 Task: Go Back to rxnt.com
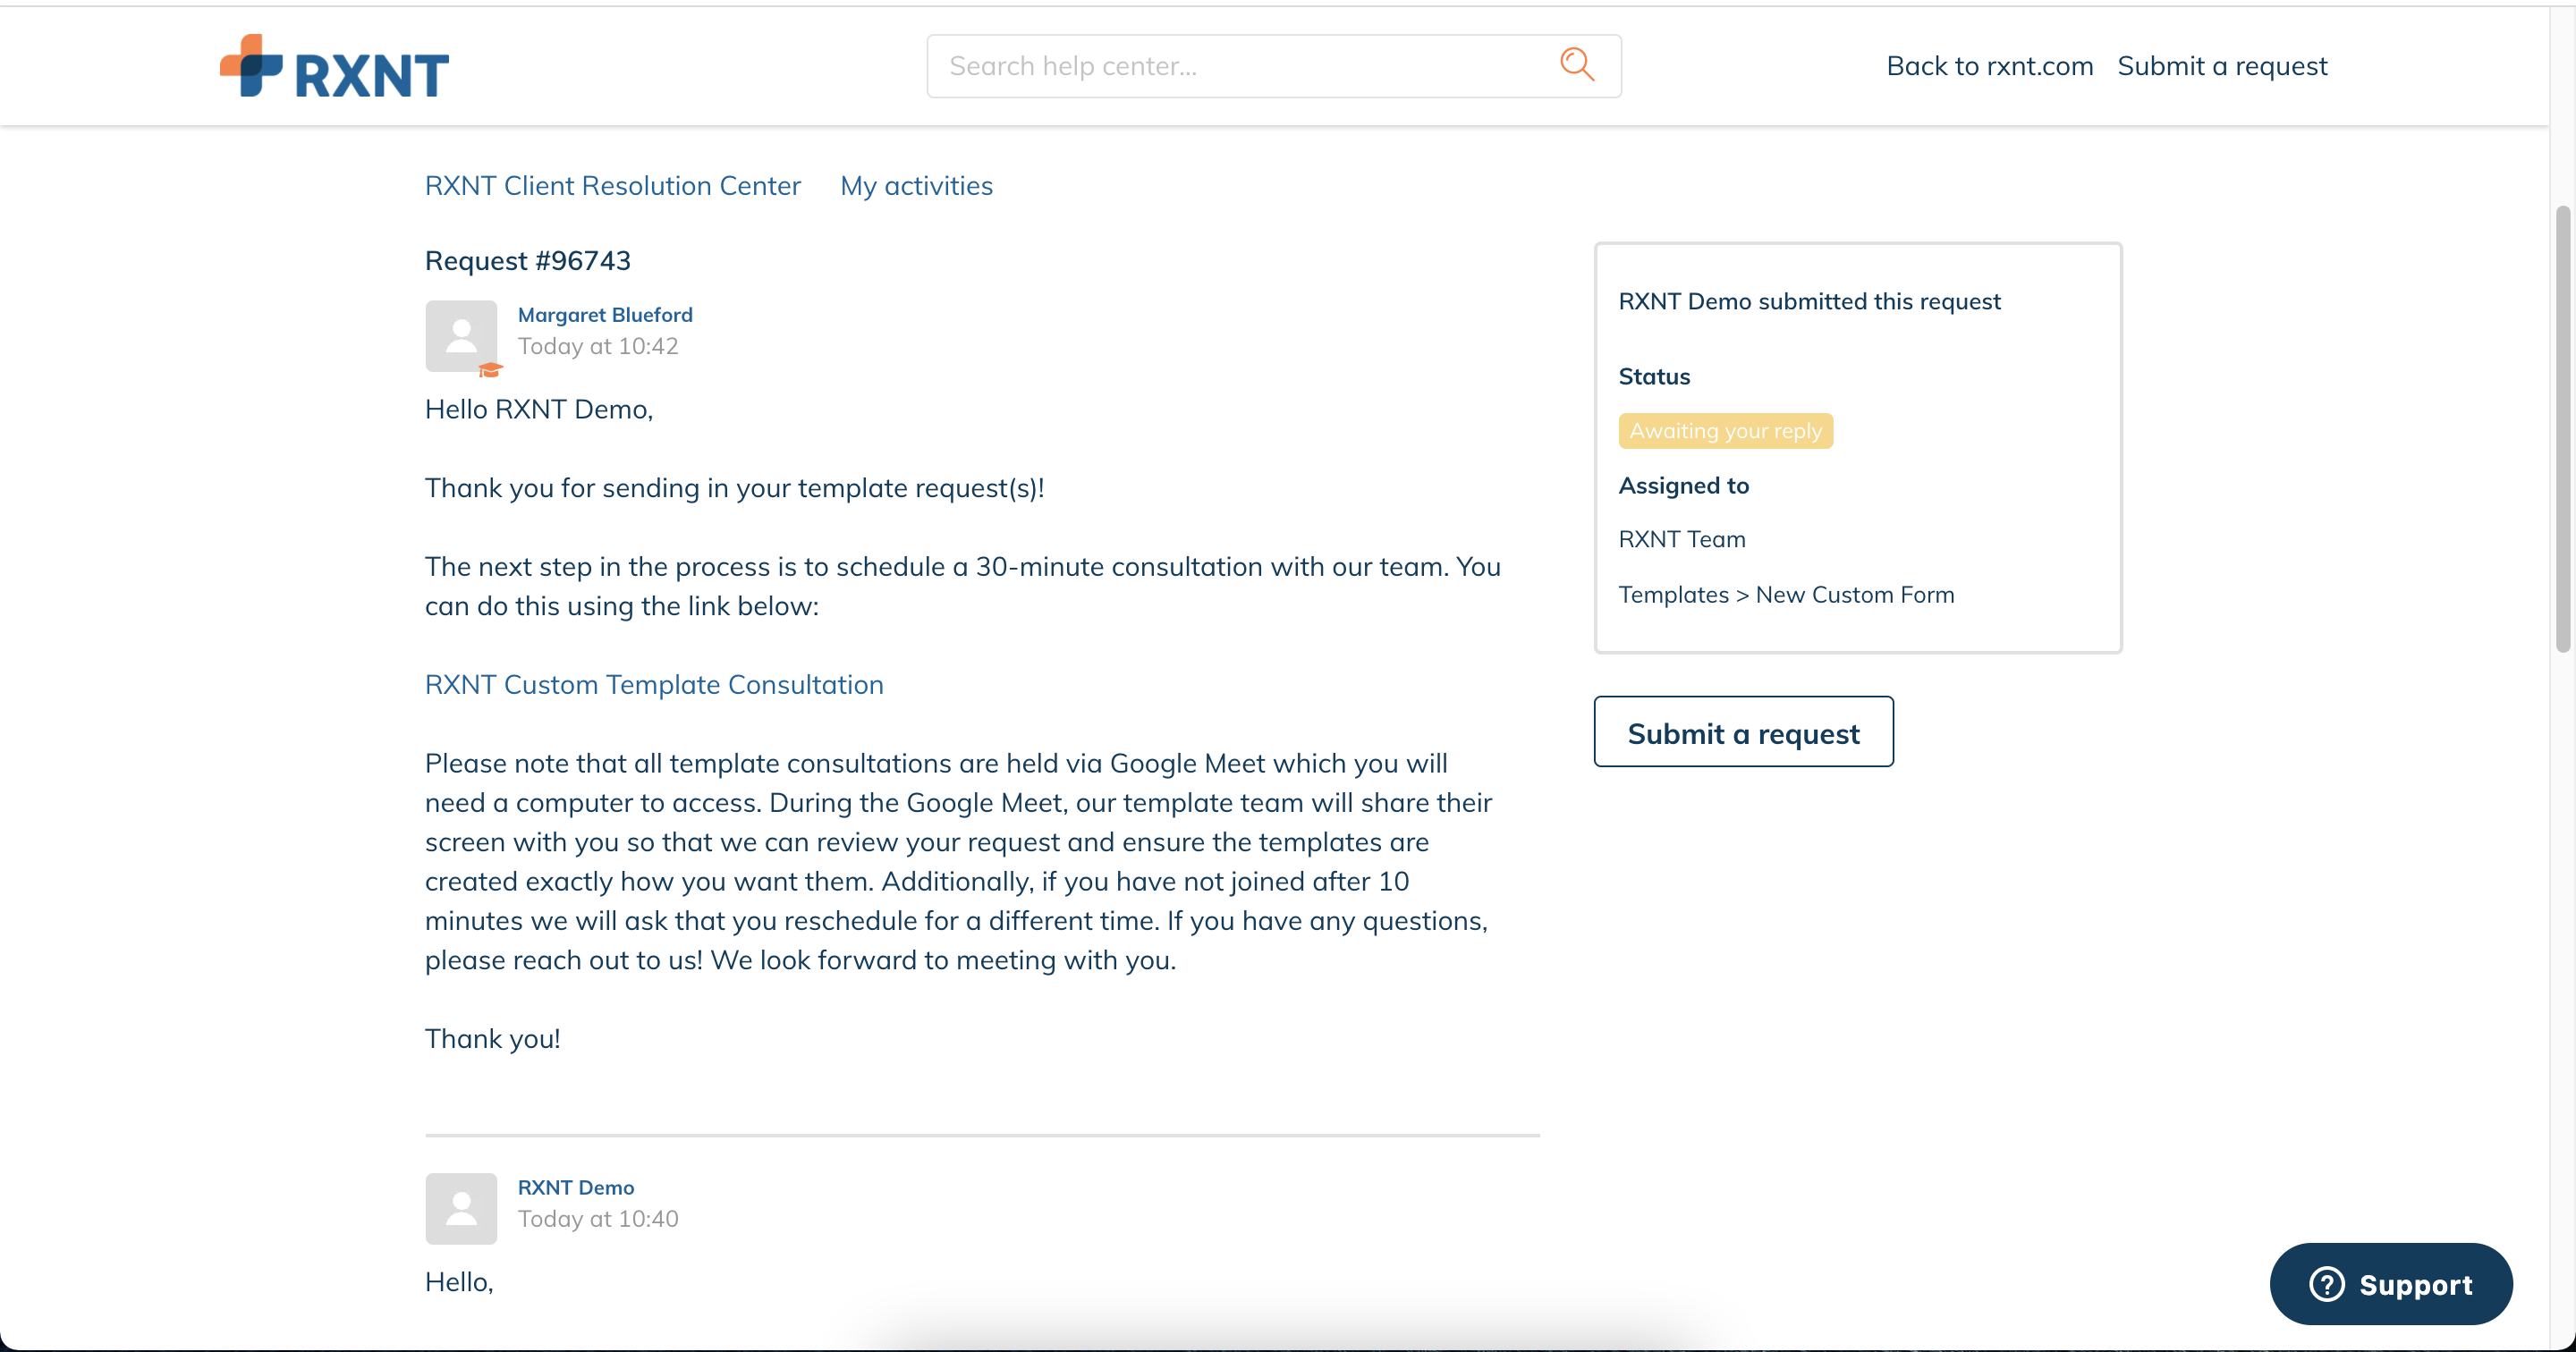[x=1989, y=66]
